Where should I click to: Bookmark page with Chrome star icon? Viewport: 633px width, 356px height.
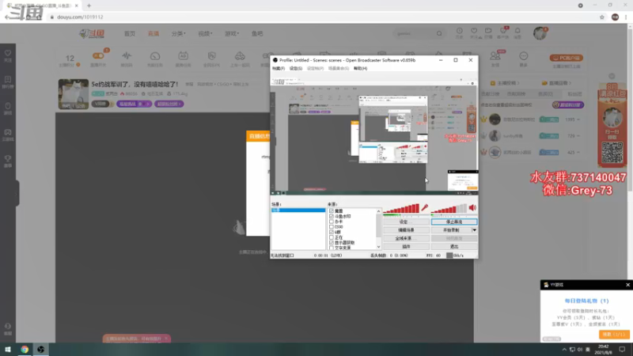click(x=602, y=17)
